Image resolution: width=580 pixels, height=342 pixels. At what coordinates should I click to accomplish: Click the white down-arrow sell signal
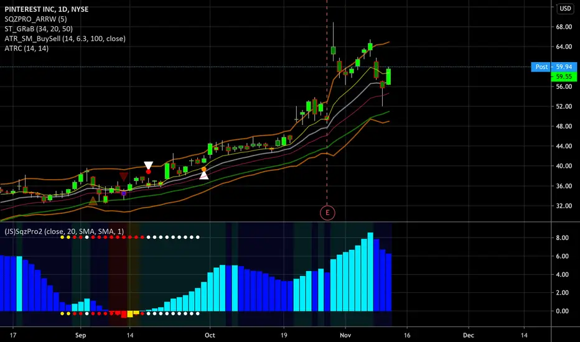pos(148,165)
